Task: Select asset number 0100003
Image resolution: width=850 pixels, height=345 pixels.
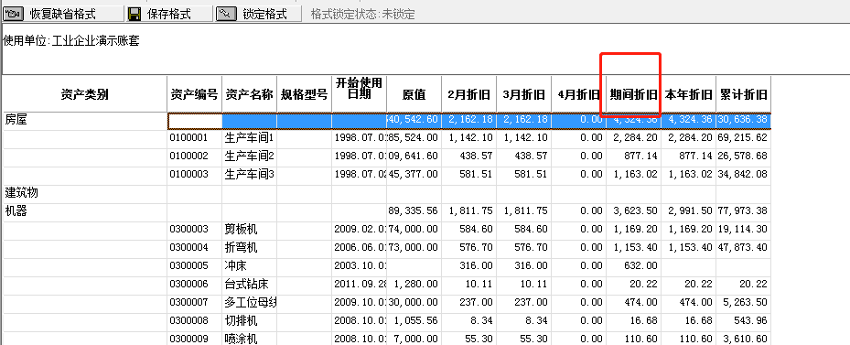Action: tap(188, 175)
